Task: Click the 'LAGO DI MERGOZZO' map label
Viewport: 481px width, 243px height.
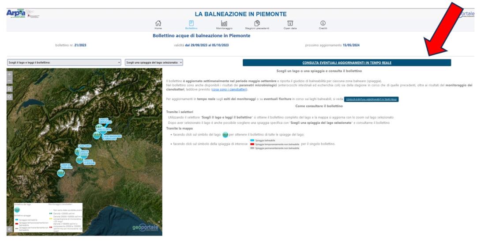Action: (x=105, y=121)
